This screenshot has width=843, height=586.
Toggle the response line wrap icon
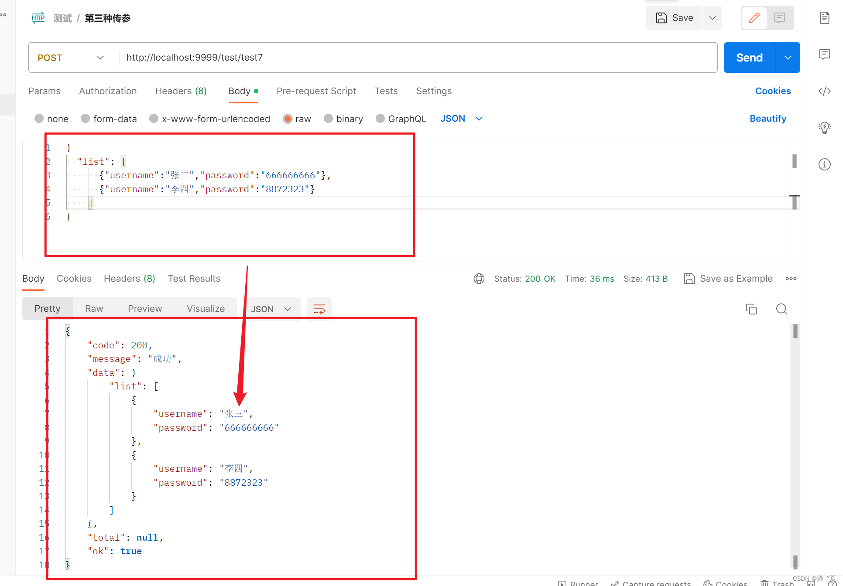[319, 309]
